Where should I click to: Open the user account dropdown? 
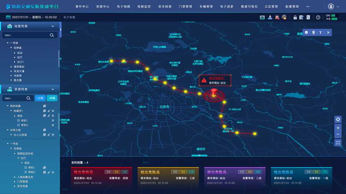(333, 7)
